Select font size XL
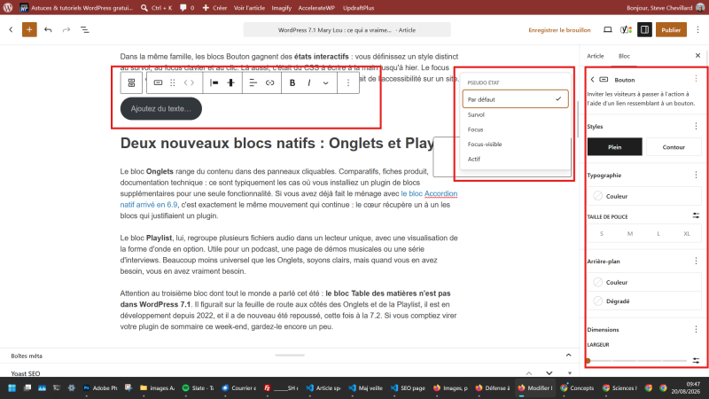The width and height of the screenshot is (709, 399). (687, 234)
